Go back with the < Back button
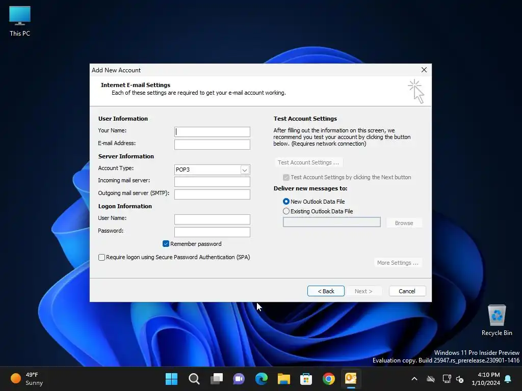522x391 pixels. click(326, 291)
